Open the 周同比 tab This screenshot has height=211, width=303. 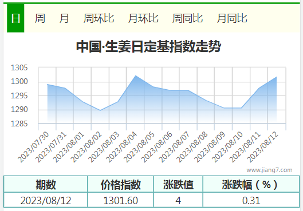click(187, 18)
